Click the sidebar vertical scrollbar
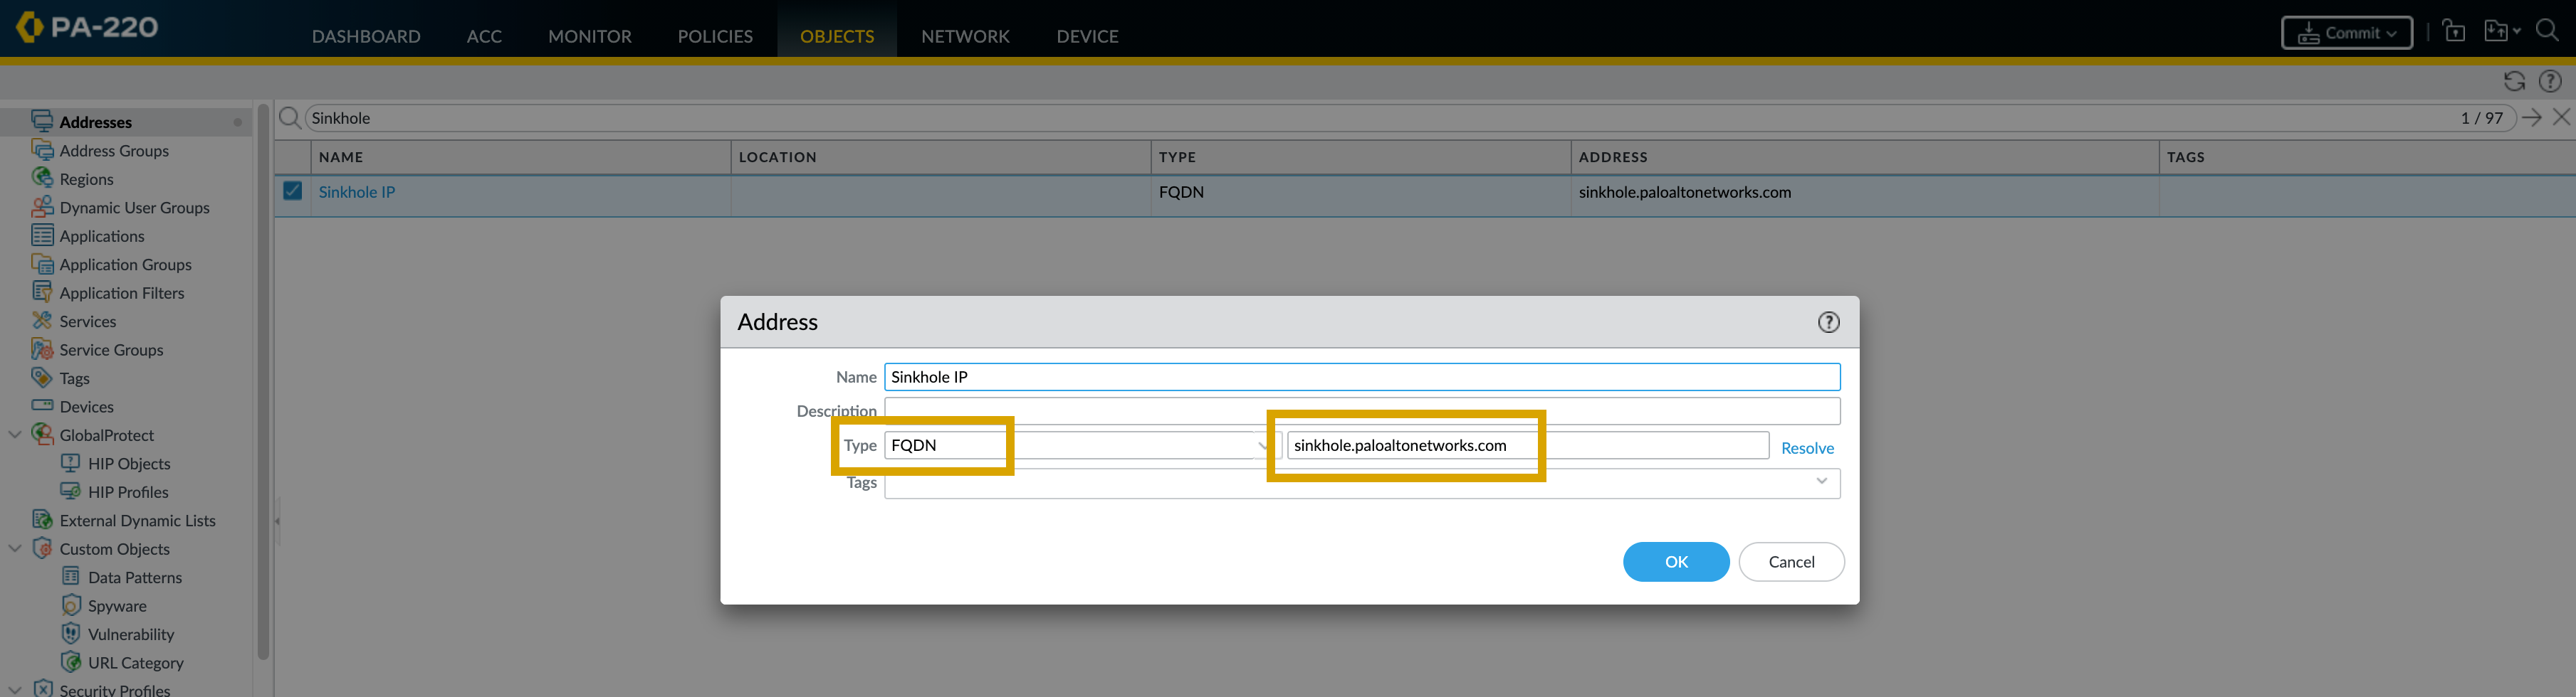This screenshot has height=697, width=2576. pyautogui.click(x=263, y=380)
